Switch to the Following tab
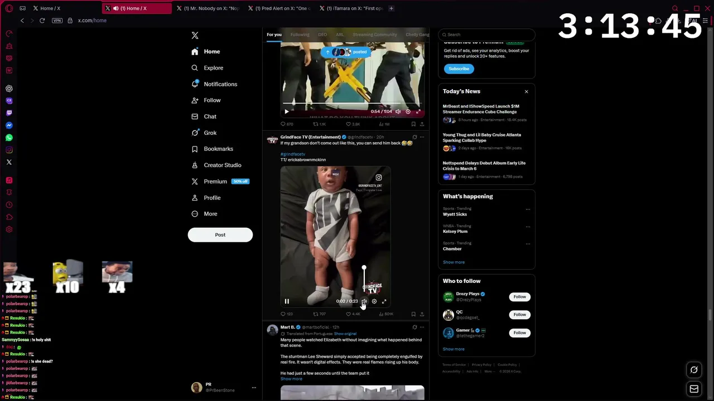Viewport: 714px width, 401px height. pos(300,35)
